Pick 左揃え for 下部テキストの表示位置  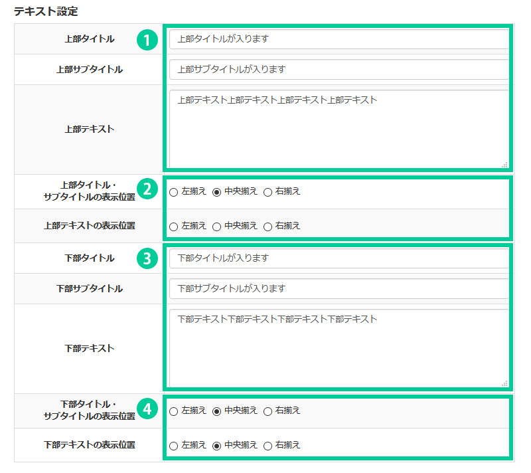pos(174,446)
